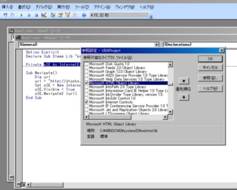The height and width of the screenshot is (190, 237).
Task: Close the References VBAProject dialog with X
Action: (x=222, y=50)
